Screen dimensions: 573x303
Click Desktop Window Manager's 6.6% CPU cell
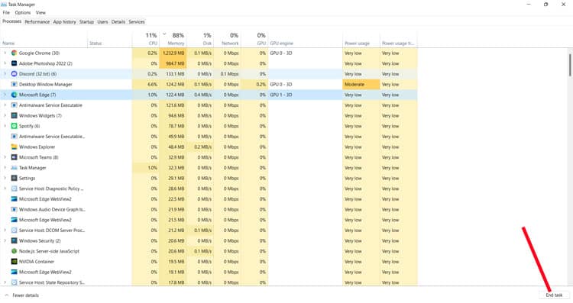(146, 84)
